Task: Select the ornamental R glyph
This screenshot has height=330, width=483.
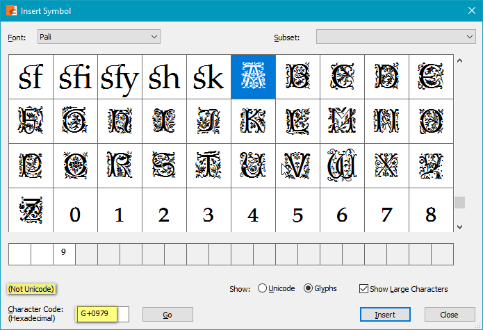Action: click(120, 165)
